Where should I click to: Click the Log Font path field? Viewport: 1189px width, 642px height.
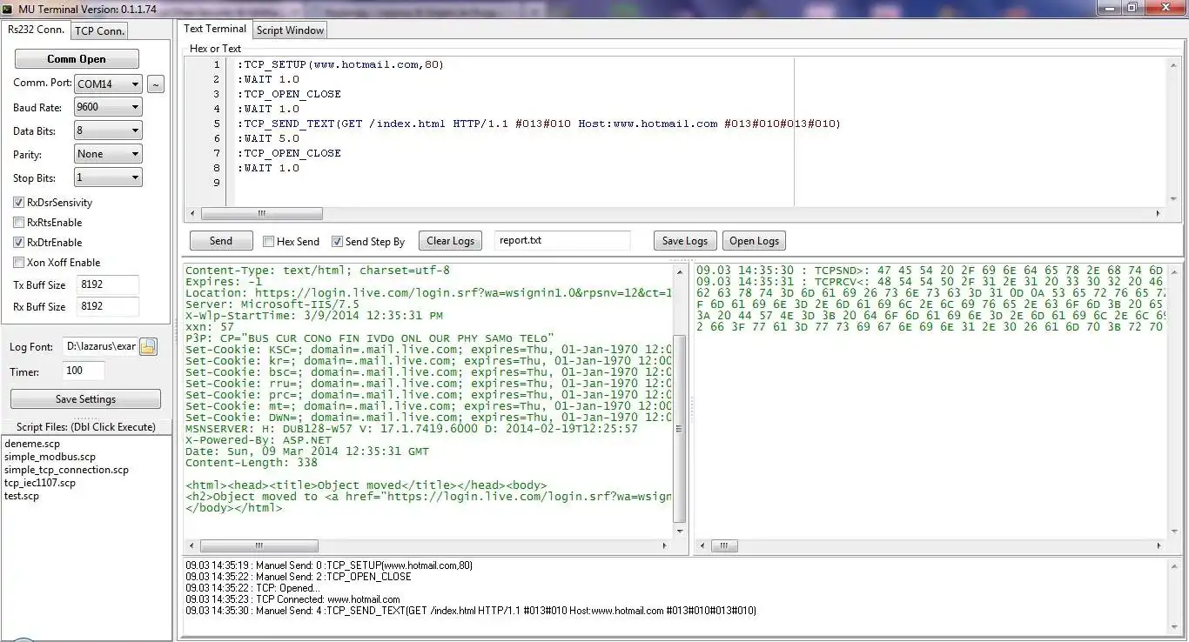tap(101, 346)
